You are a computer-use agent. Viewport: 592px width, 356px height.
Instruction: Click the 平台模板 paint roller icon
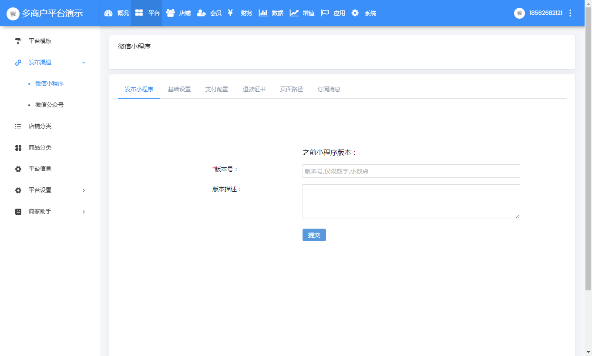[x=18, y=41]
